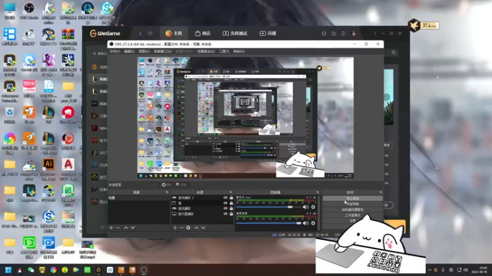Move source down in the Sources panel

tap(204, 228)
